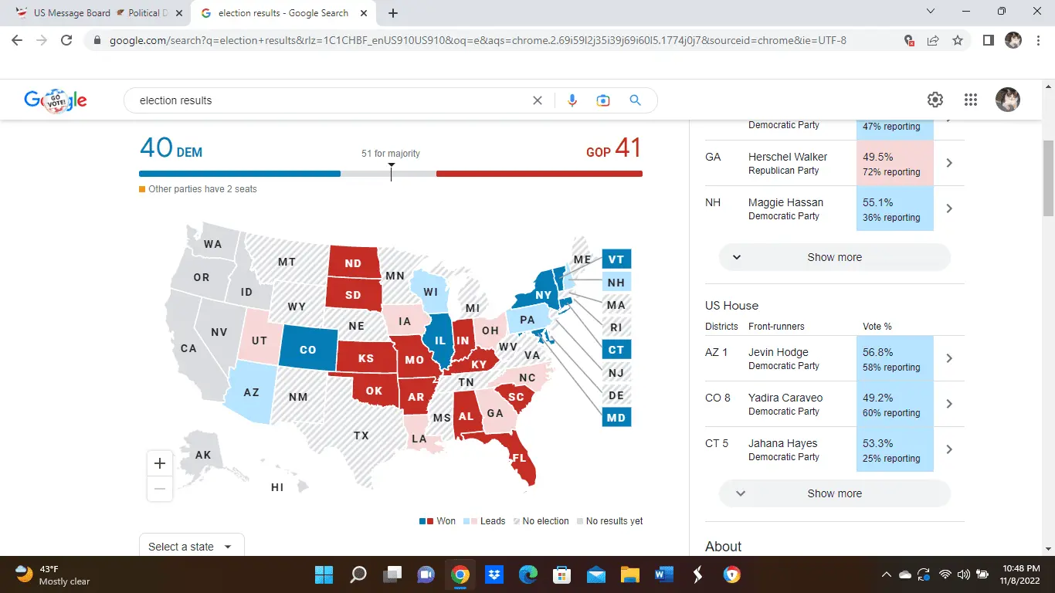Click the Google Go Vote logo
This screenshot has width=1055, height=593.
pos(56,100)
